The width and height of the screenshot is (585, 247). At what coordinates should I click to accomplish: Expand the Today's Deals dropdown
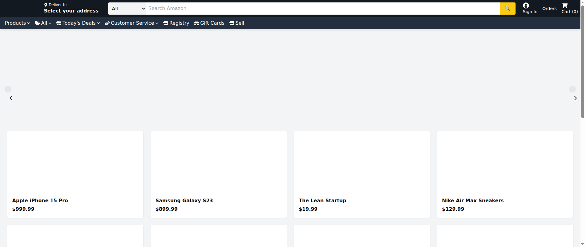[x=78, y=23]
